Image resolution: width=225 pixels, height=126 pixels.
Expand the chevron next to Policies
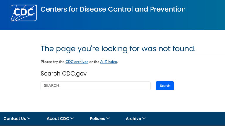(x=108, y=118)
